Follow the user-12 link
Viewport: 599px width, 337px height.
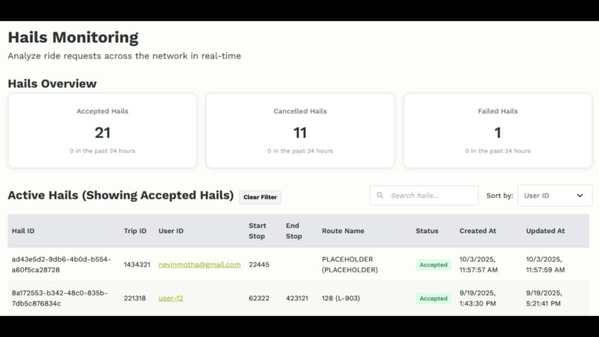tap(171, 298)
